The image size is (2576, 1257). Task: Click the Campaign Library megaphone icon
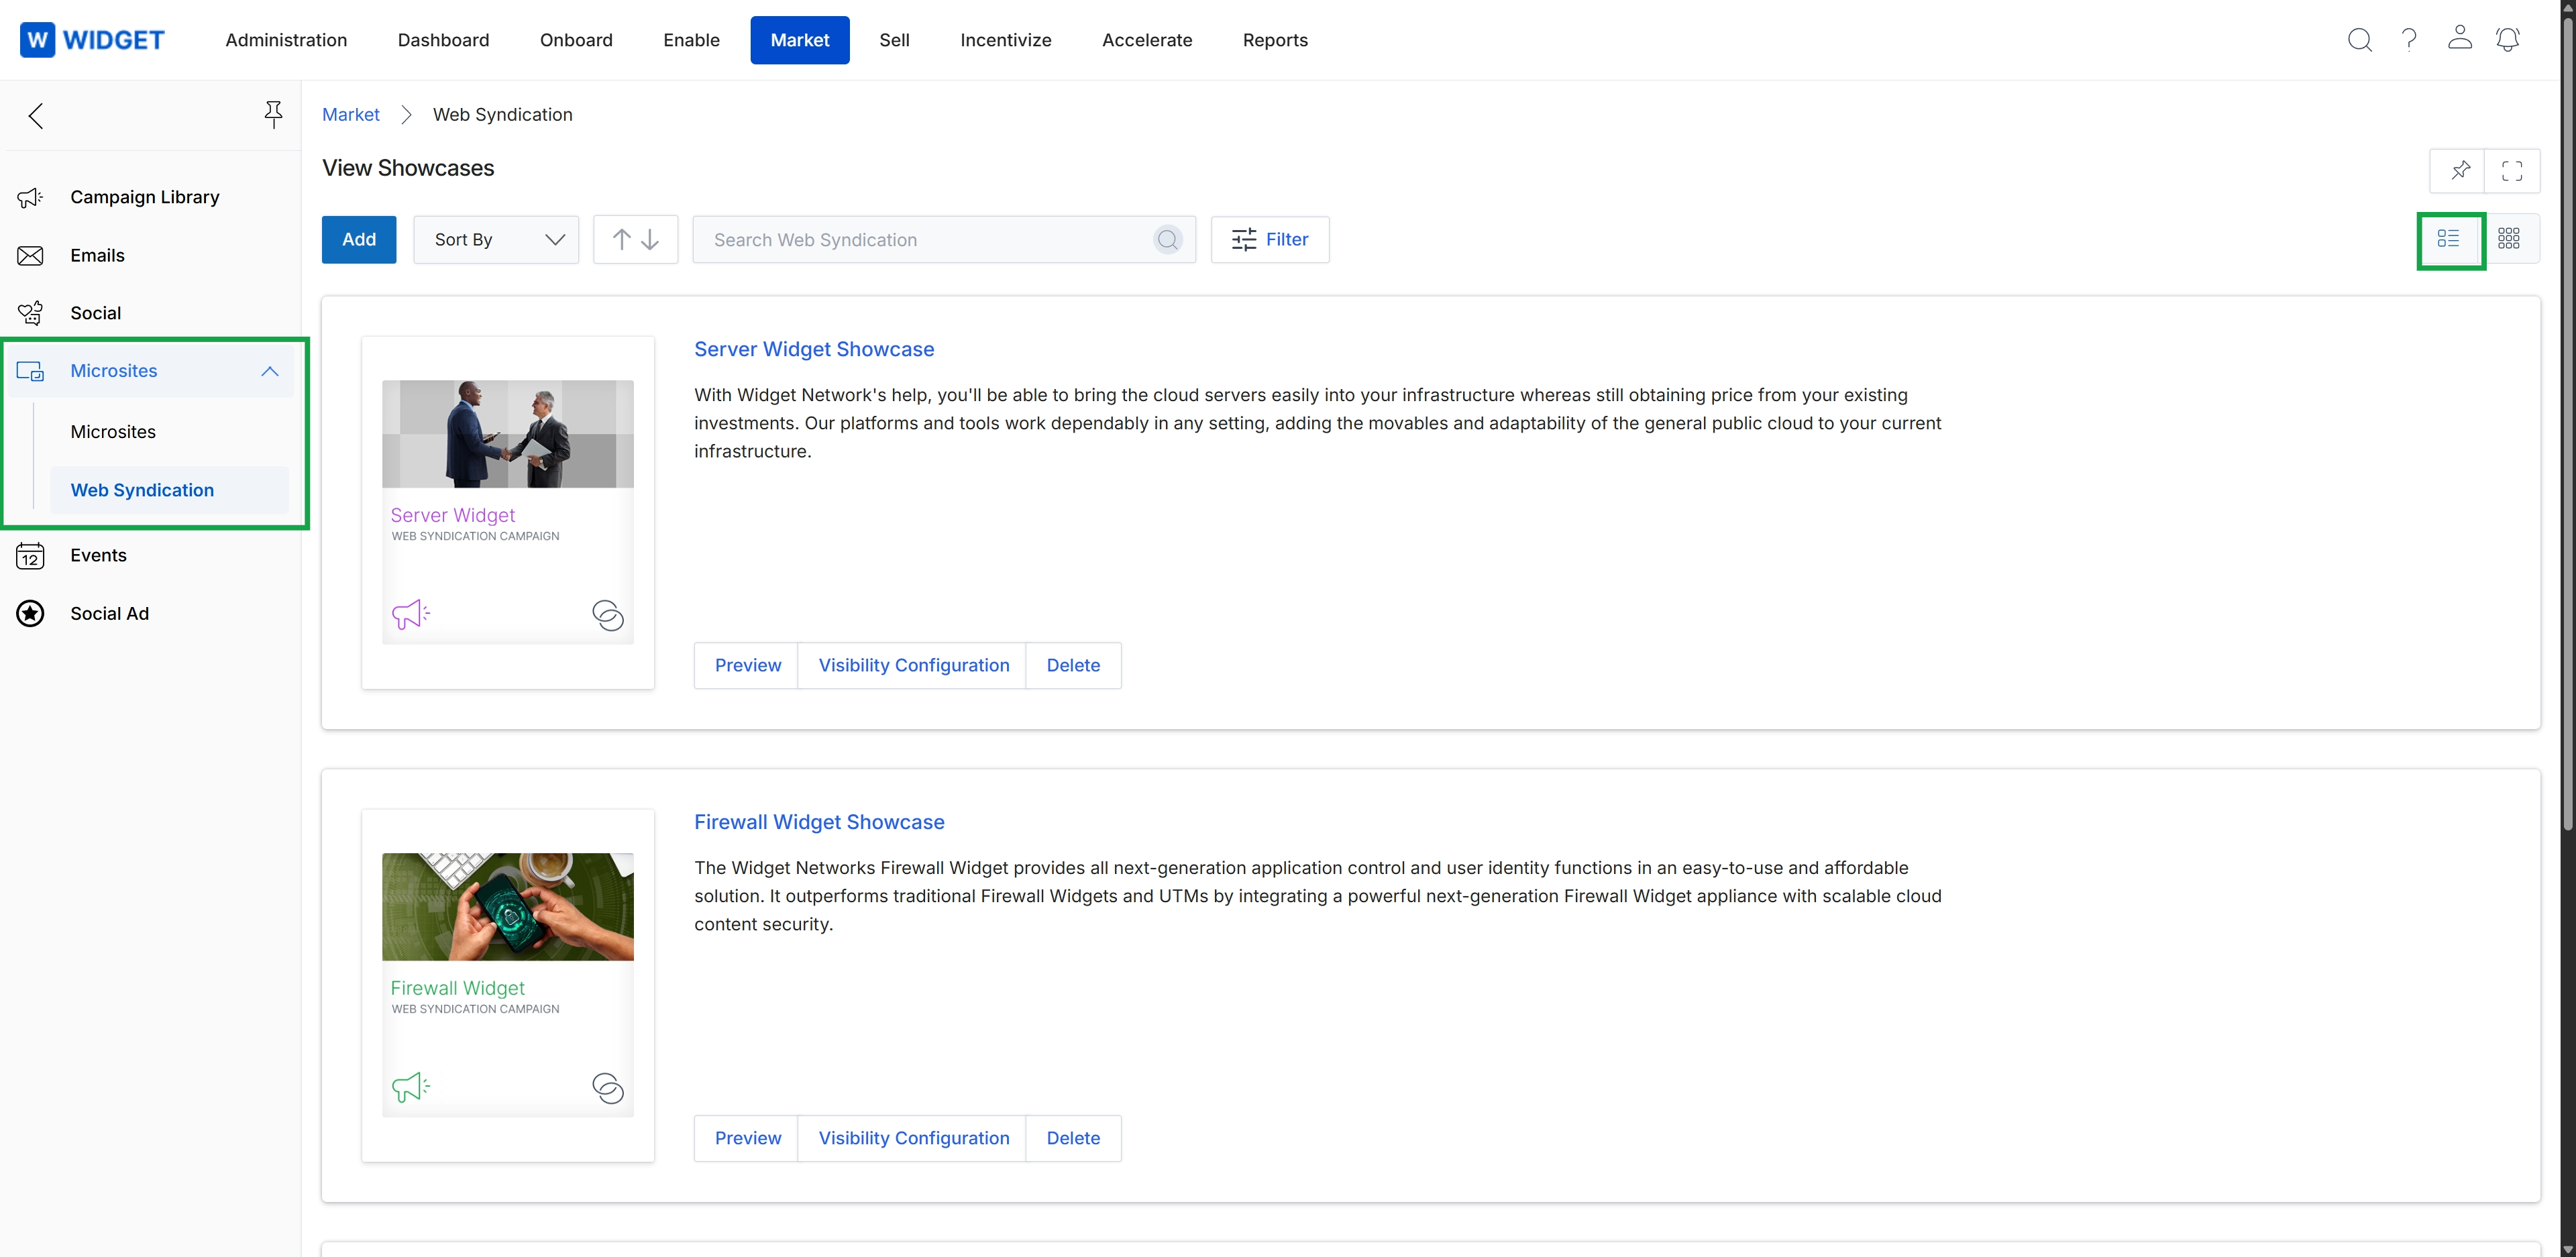click(x=31, y=198)
